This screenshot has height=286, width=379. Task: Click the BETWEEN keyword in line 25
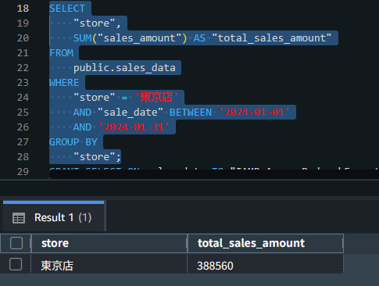pyautogui.click(x=191, y=113)
